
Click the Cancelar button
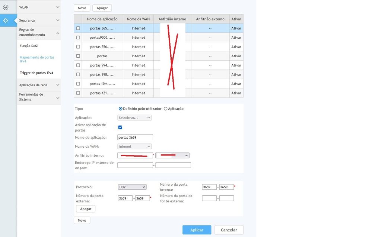pos(229,230)
